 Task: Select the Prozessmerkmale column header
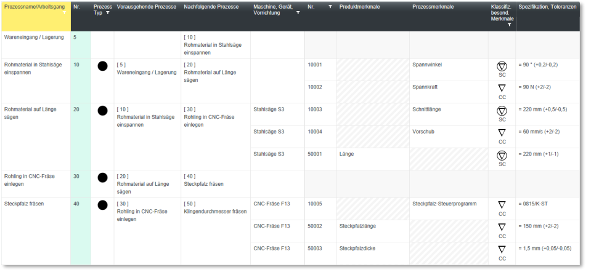click(x=433, y=7)
